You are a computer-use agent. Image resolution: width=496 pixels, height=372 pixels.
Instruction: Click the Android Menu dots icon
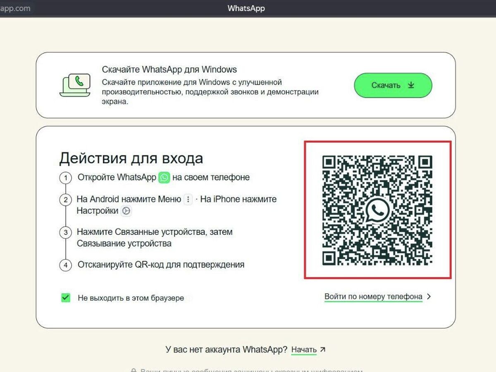(188, 199)
